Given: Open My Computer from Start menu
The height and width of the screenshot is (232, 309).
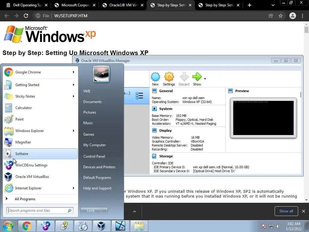Looking at the screenshot, I should click(x=94, y=145).
